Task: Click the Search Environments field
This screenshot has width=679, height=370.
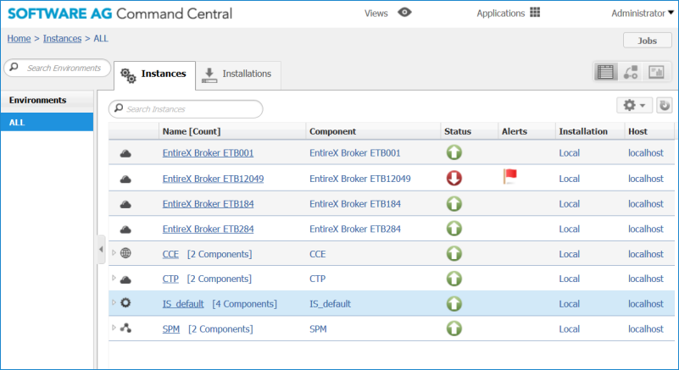Action: pos(58,68)
